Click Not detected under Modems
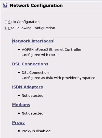 coord(33,113)
